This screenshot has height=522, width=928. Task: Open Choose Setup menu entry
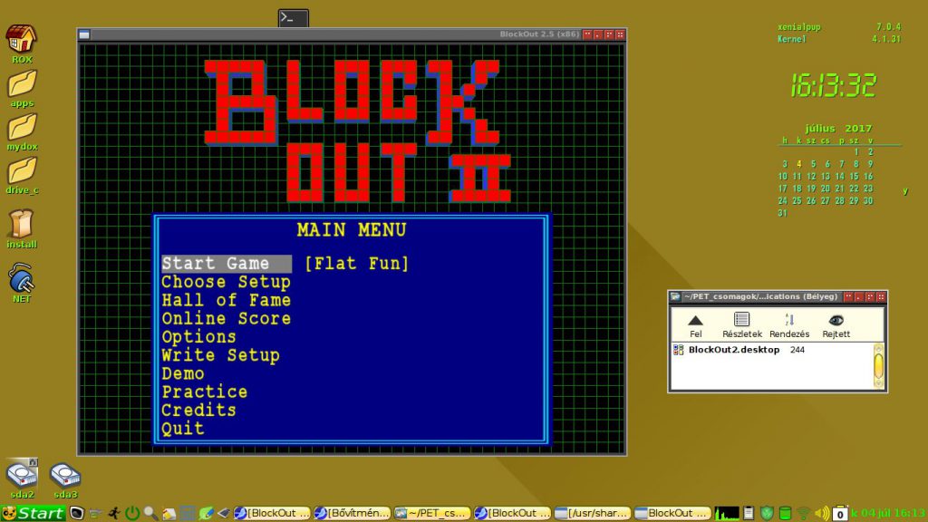(x=226, y=282)
